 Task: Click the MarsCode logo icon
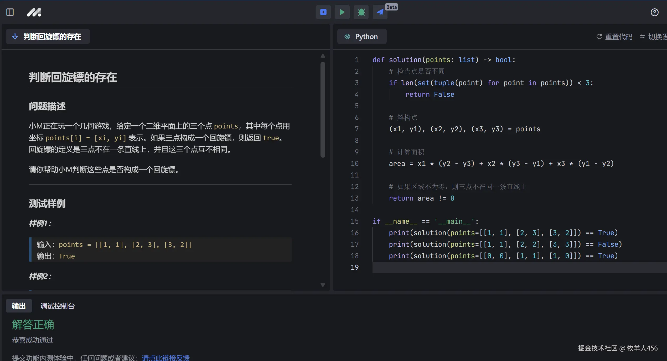[34, 12]
